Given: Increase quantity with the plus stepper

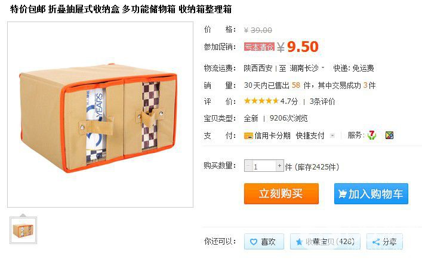Looking at the screenshot, I should (279, 166).
